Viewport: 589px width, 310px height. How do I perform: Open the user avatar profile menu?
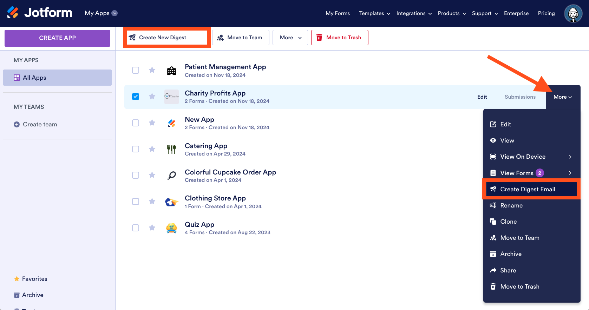click(x=573, y=14)
